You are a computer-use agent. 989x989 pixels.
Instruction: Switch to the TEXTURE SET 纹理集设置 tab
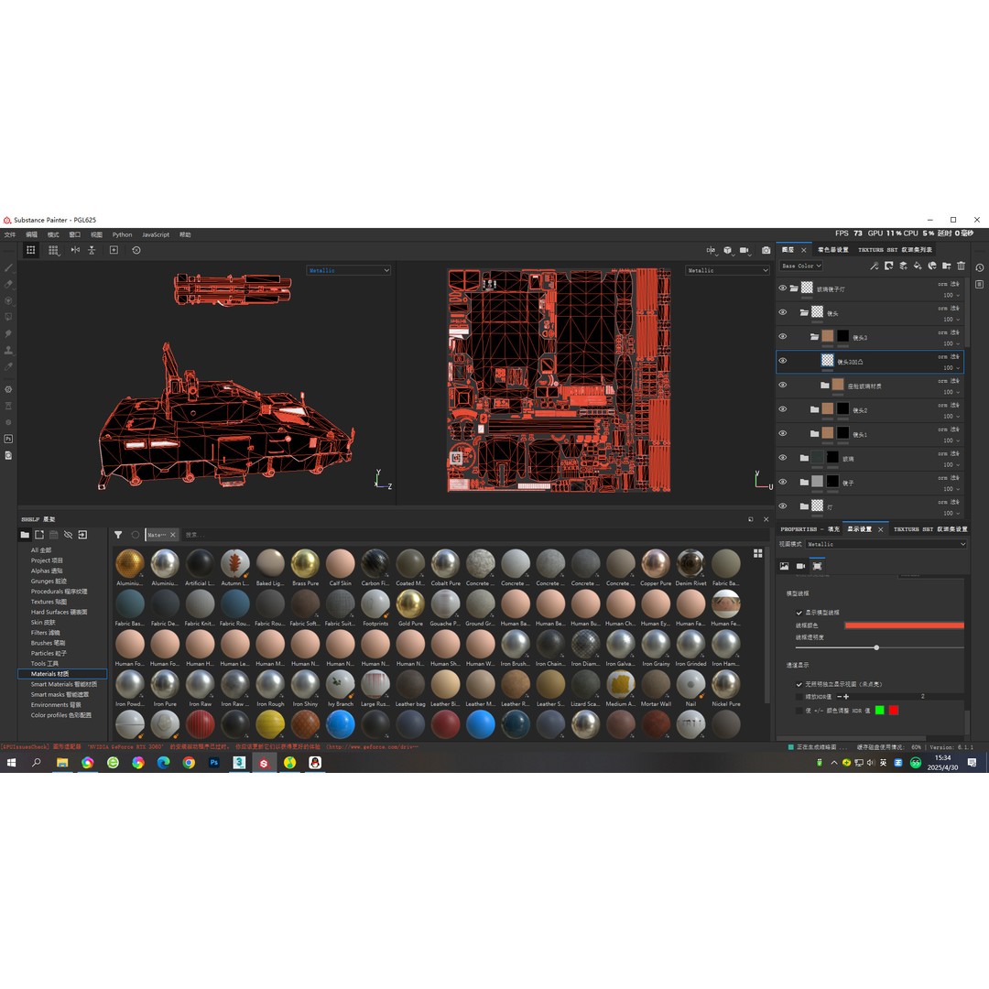pyautogui.click(x=930, y=529)
